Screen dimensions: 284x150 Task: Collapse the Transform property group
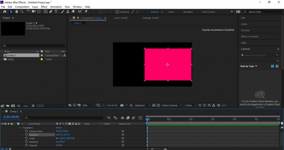pos(20,128)
